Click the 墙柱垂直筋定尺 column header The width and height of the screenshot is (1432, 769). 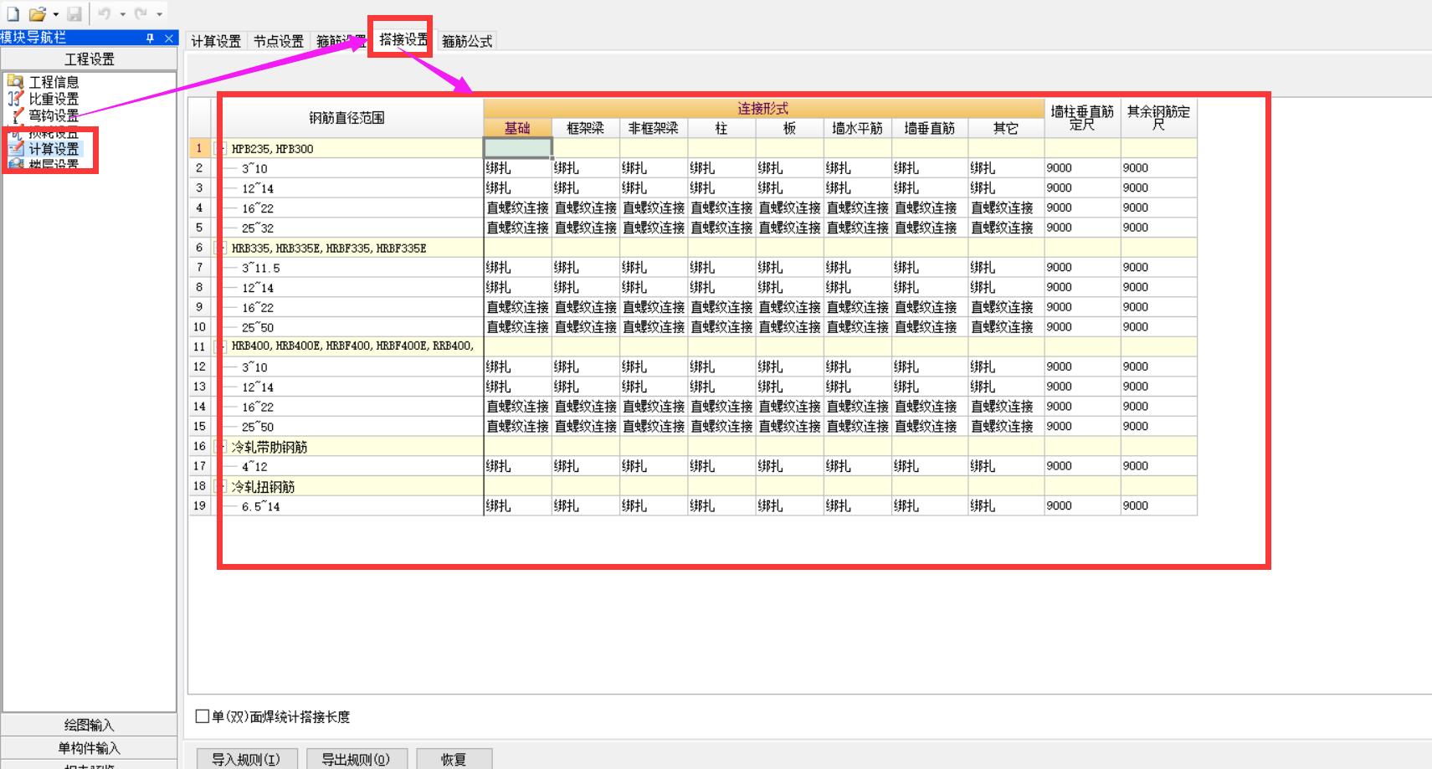tap(1082, 118)
